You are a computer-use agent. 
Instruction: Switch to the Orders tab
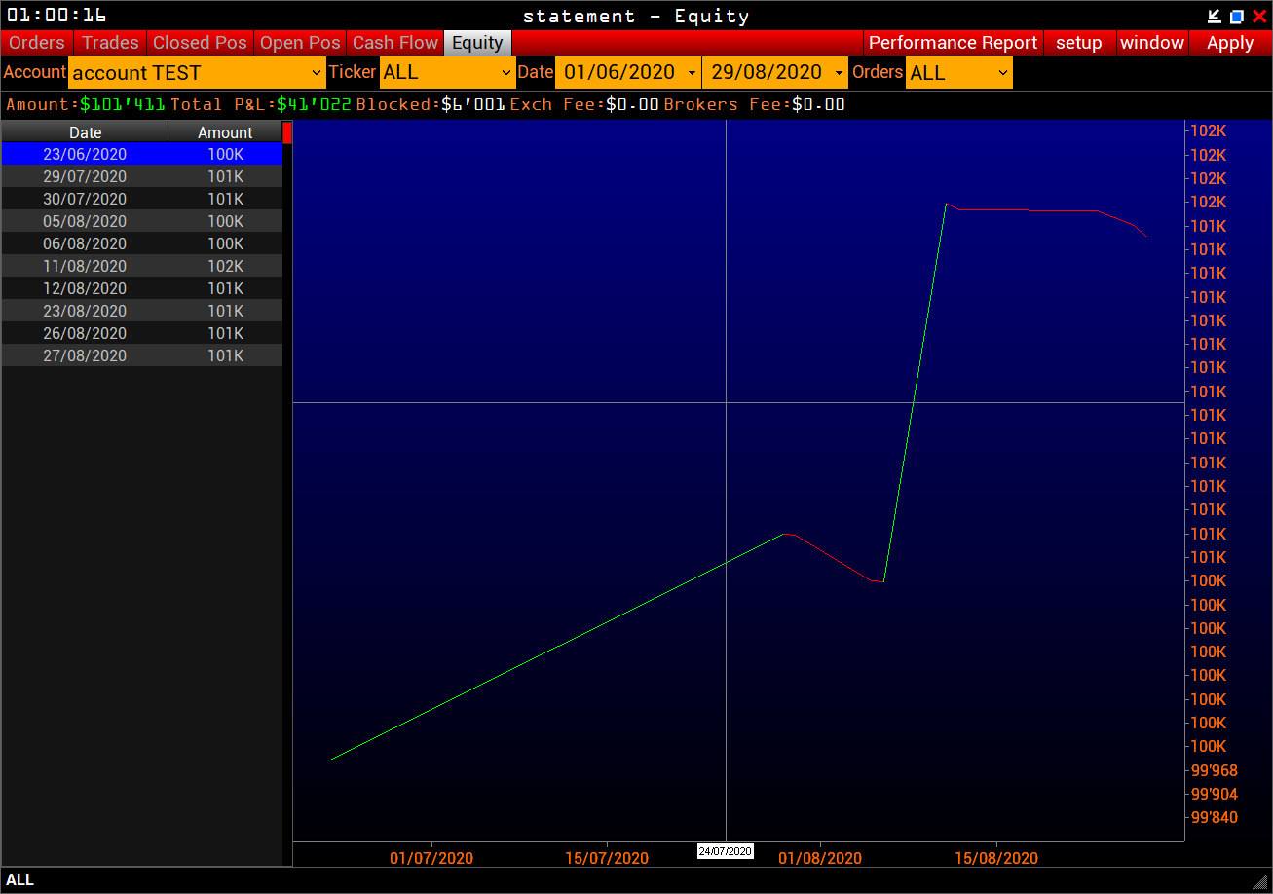click(x=37, y=43)
